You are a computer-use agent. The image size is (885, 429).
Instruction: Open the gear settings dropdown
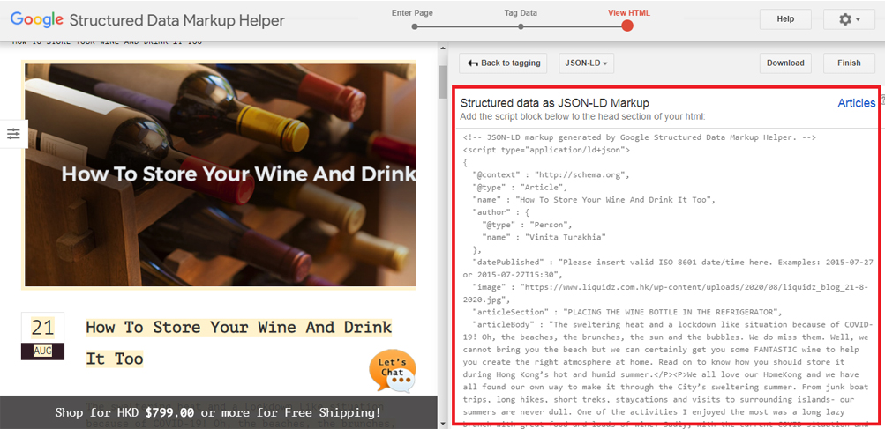[848, 19]
